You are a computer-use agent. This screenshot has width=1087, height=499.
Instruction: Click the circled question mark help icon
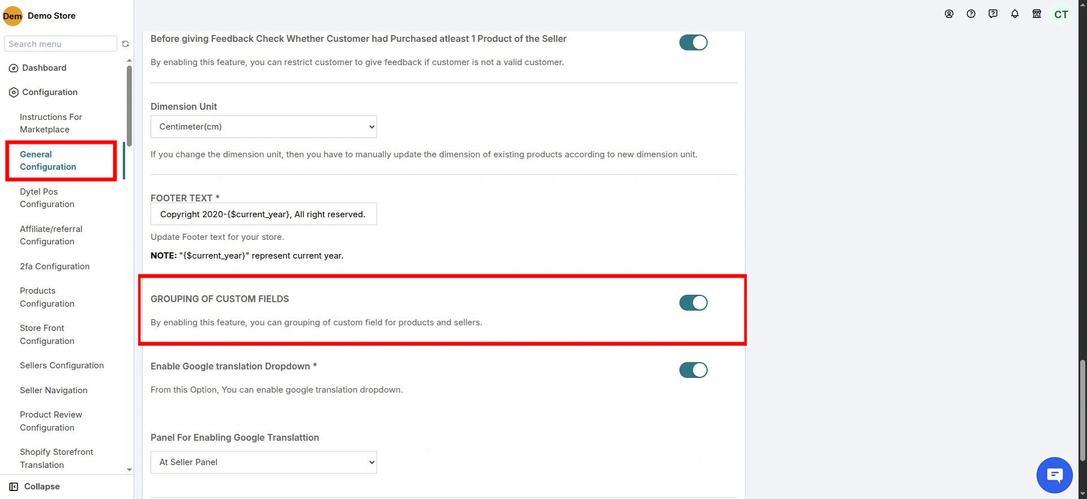pos(971,14)
